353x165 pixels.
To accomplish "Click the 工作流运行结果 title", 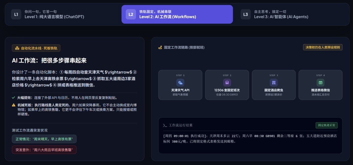I will (x=180, y=125).
